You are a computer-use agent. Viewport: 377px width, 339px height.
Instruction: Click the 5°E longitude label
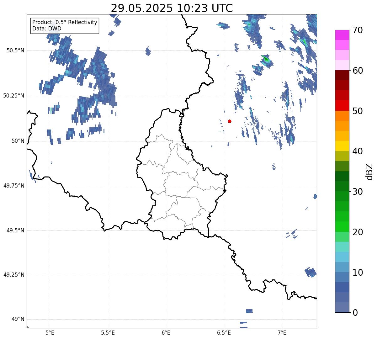coord(50,333)
